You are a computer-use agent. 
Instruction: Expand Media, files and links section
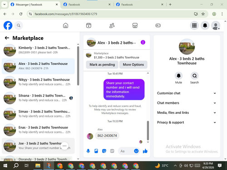pos(187,112)
